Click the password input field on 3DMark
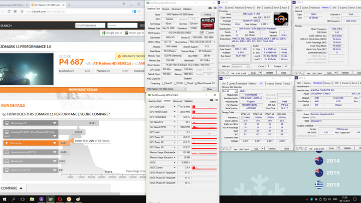361x203 pixels. [x=122, y=26]
